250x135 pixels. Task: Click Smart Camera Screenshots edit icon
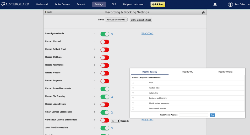(112, 112)
